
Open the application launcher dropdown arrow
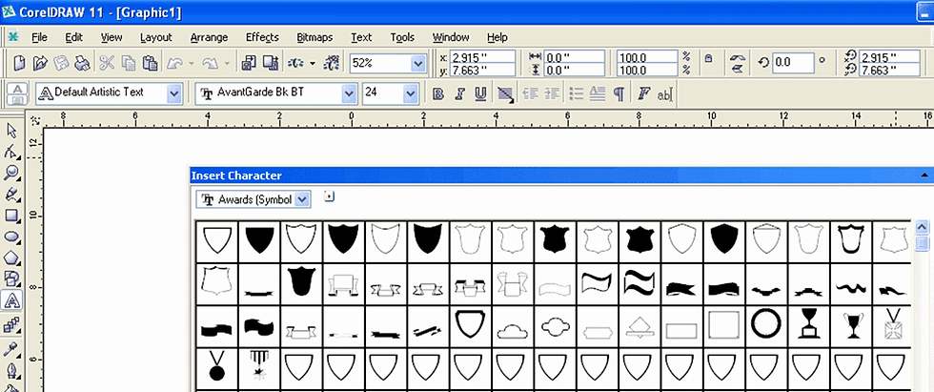(313, 63)
